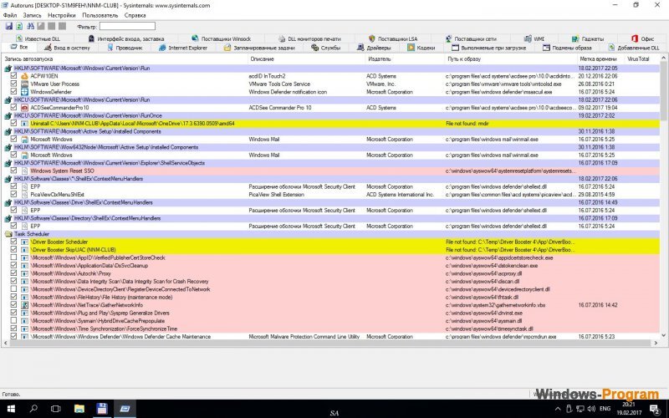Uncheck the PicaViewCtxMenuShExt entry

pyautogui.click(x=13, y=195)
